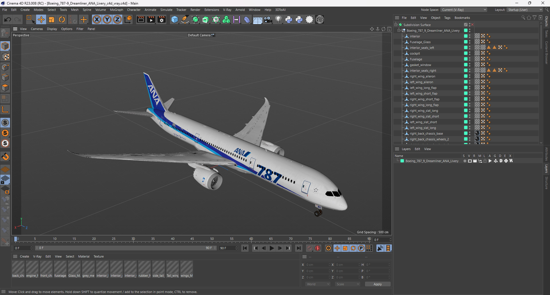This screenshot has width=550, height=295.
Task: Toggle PLA keyframe dots icon
Action: pyautogui.click(x=369, y=248)
